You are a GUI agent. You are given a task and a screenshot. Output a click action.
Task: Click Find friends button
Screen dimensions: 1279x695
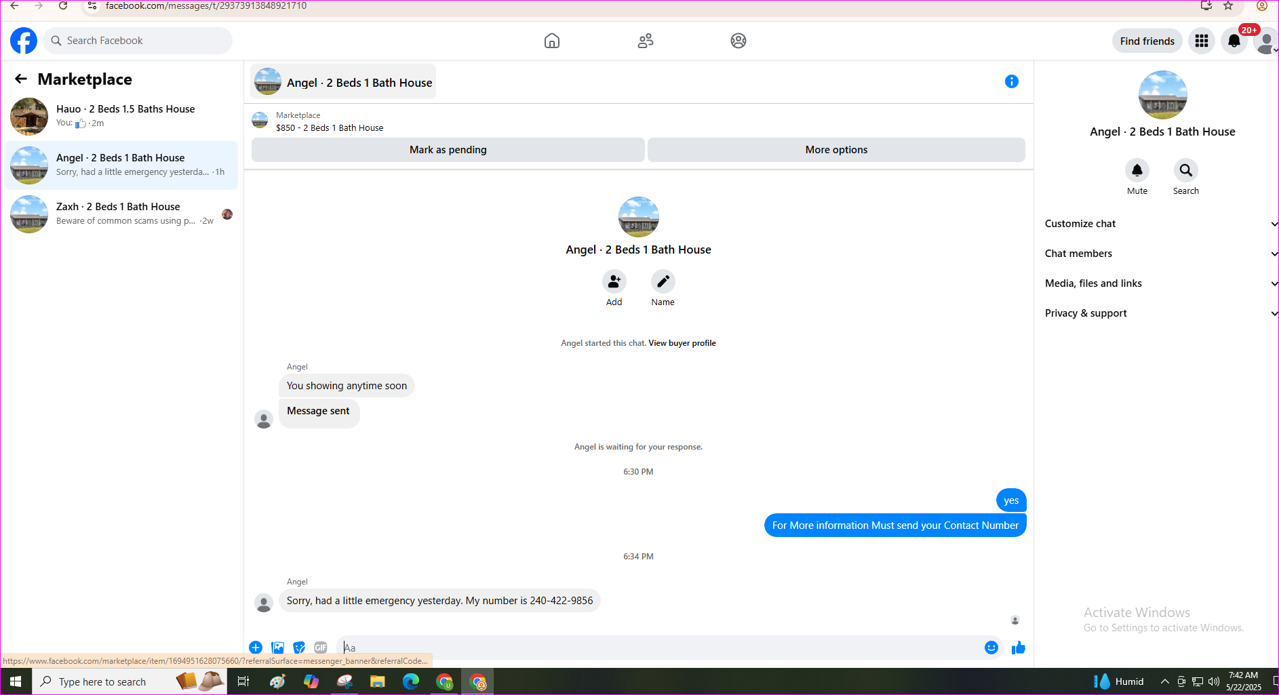1147,41
